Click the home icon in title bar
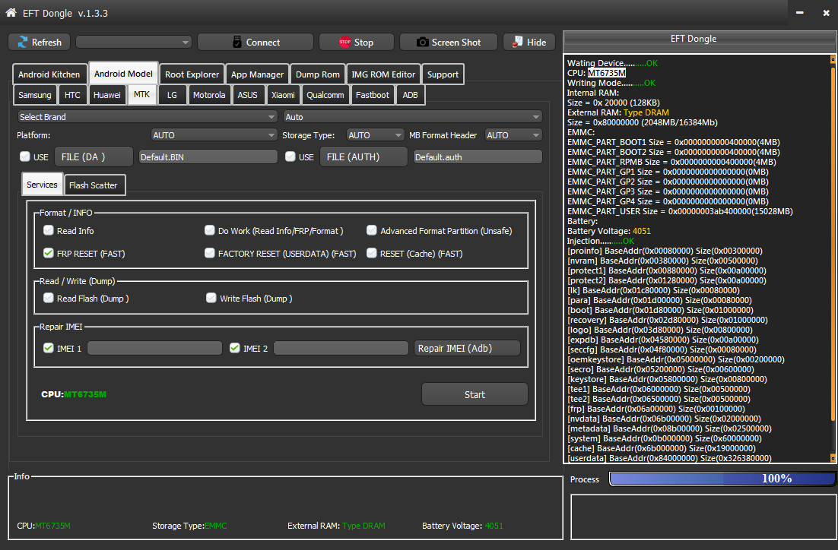The width and height of the screenshot is (838, 550). 11,12
